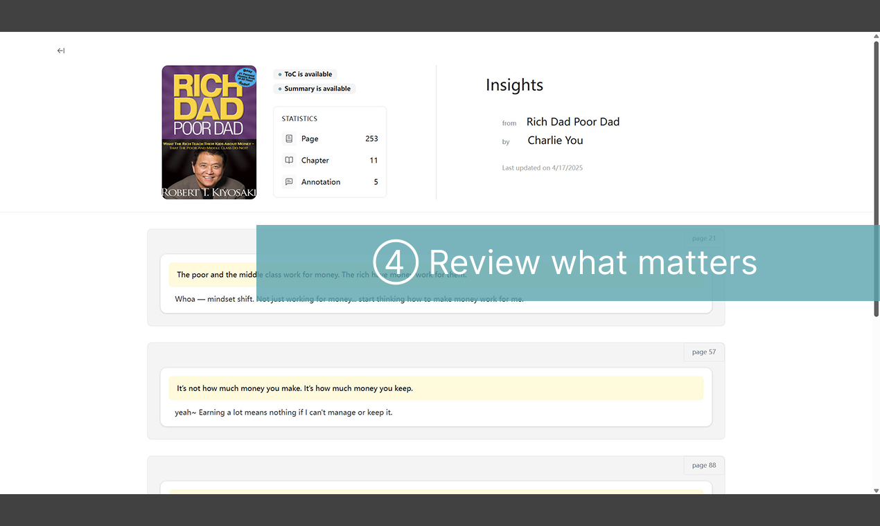Click the vertical scrollbar thumb
The image size is (880, 526).
tap(876, 180)
